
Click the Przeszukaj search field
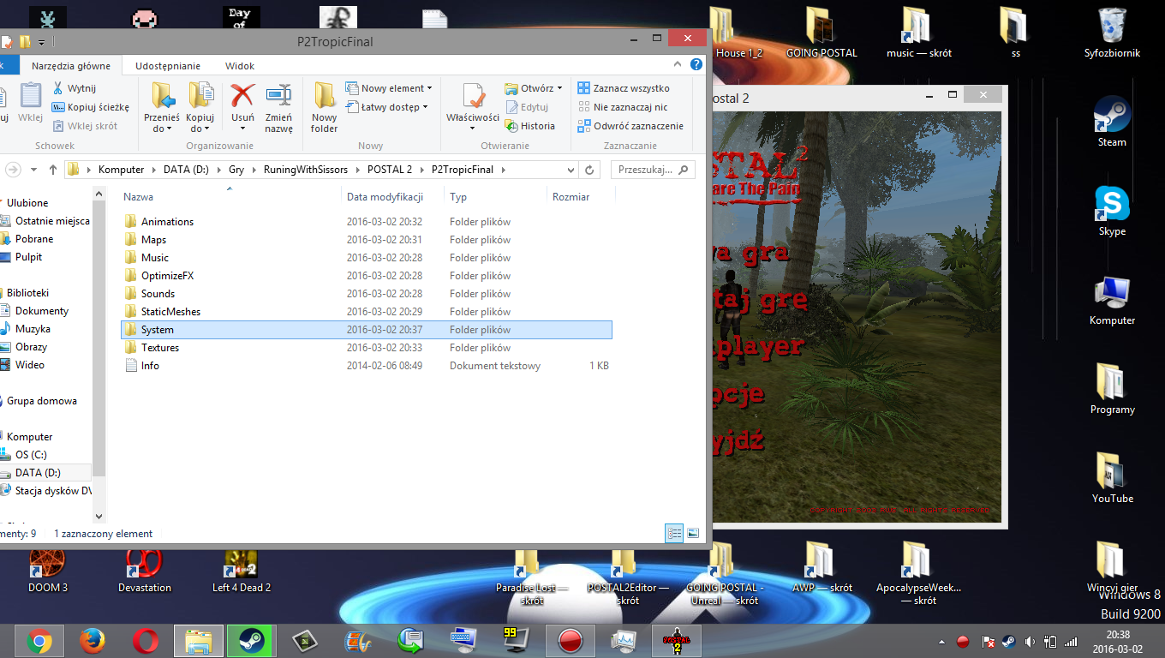[652, 170]
